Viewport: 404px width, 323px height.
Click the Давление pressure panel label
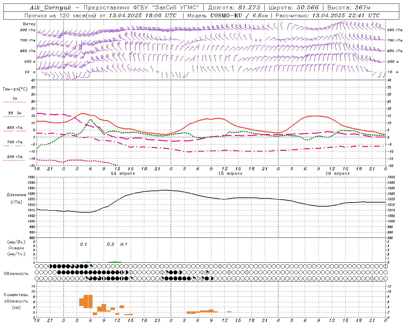[16, 195]
